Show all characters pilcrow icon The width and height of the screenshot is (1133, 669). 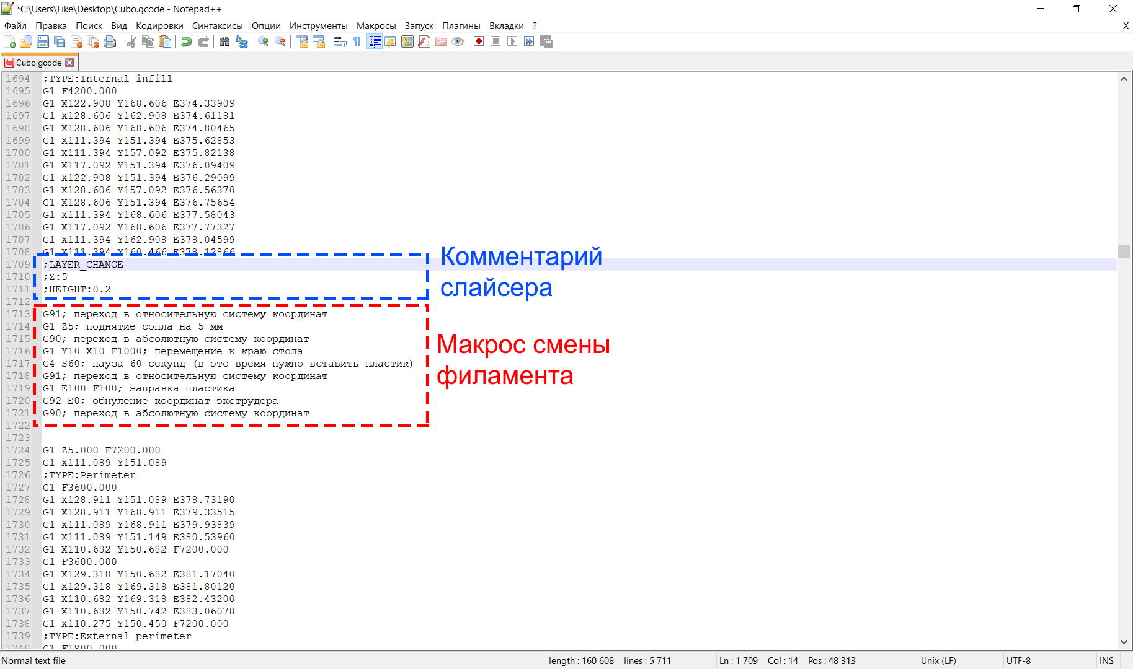357,42
